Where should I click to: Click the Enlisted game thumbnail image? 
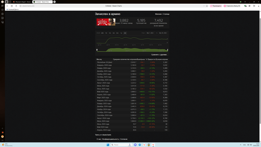click(x=106, y=22)
